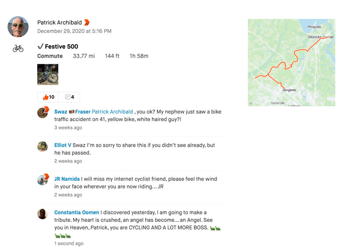Open Elliot V's profile link

tap(63, 145)
